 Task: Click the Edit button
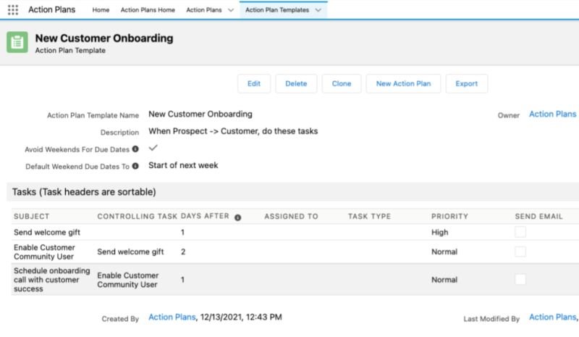pos(254,83)
